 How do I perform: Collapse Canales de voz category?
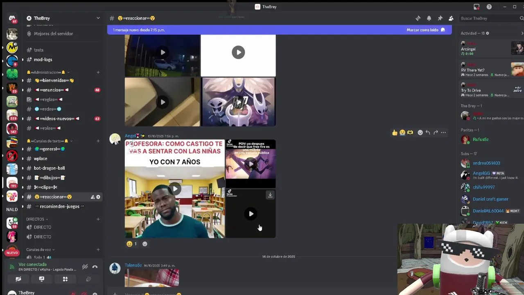pos(40,250)
